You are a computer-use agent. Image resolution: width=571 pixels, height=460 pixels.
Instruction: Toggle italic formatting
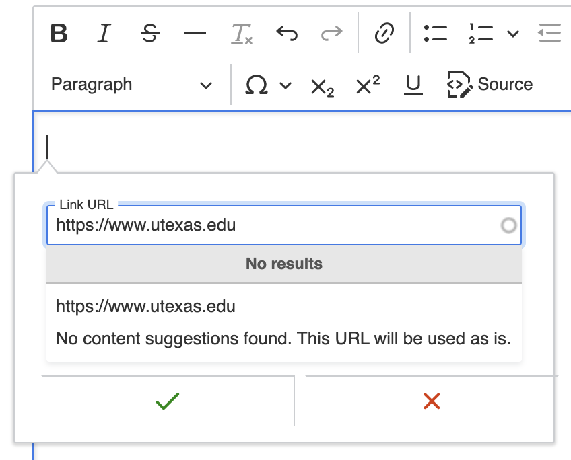pyautogui.click(x=104, y=33)
